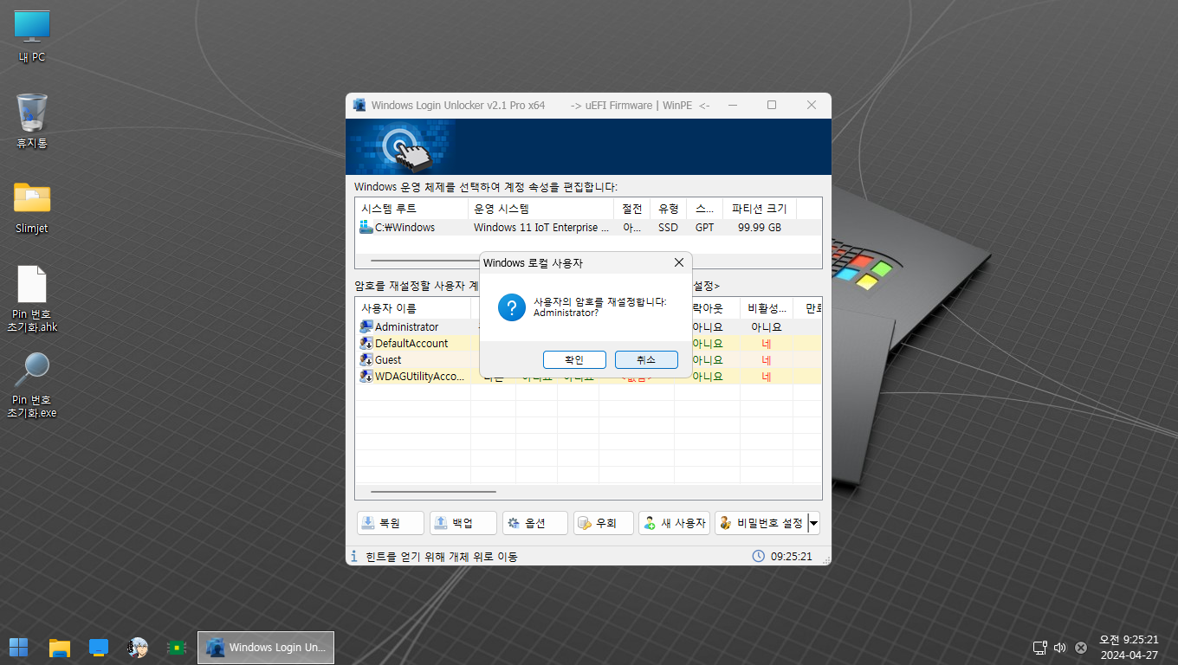This screenshot has height=665, width=1178.
Task: Click the circled X tray icon
Action: (1081, 647)
